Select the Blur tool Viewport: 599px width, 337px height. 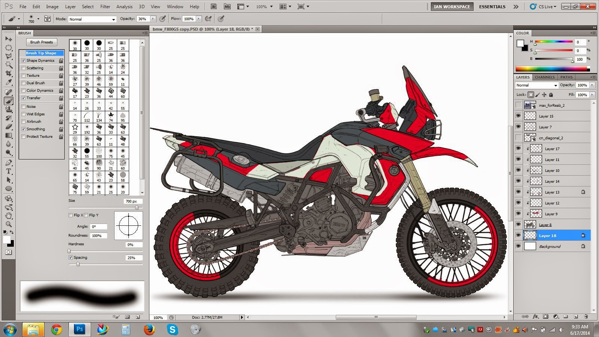(9, 144)
